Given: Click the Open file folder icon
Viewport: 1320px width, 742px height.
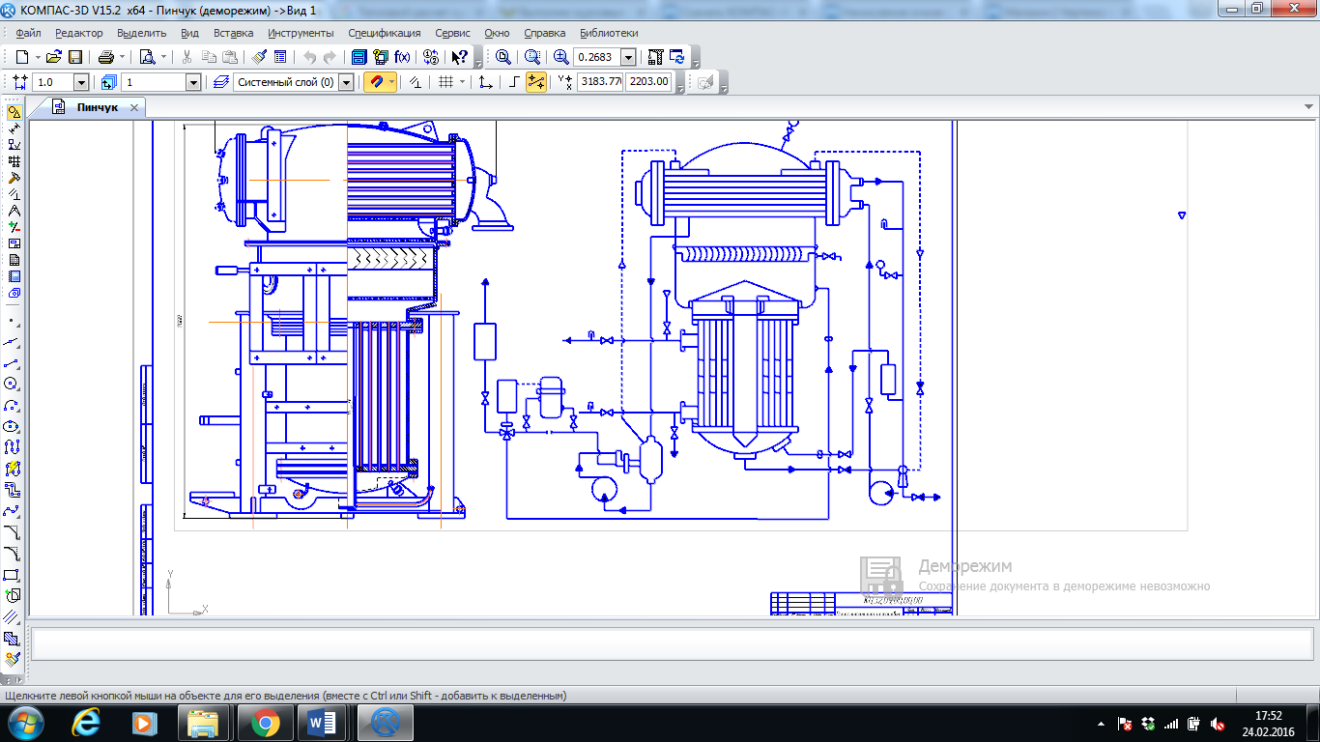Looking at the screenshot, I should pyautogui.click(x=54, y=57).
